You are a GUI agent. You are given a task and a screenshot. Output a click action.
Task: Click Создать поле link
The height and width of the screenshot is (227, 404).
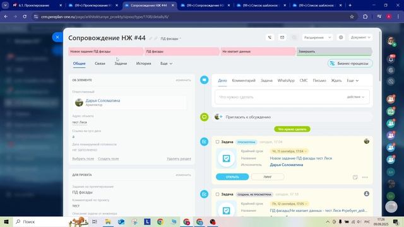pyautogui.click(x=108, y=158)
